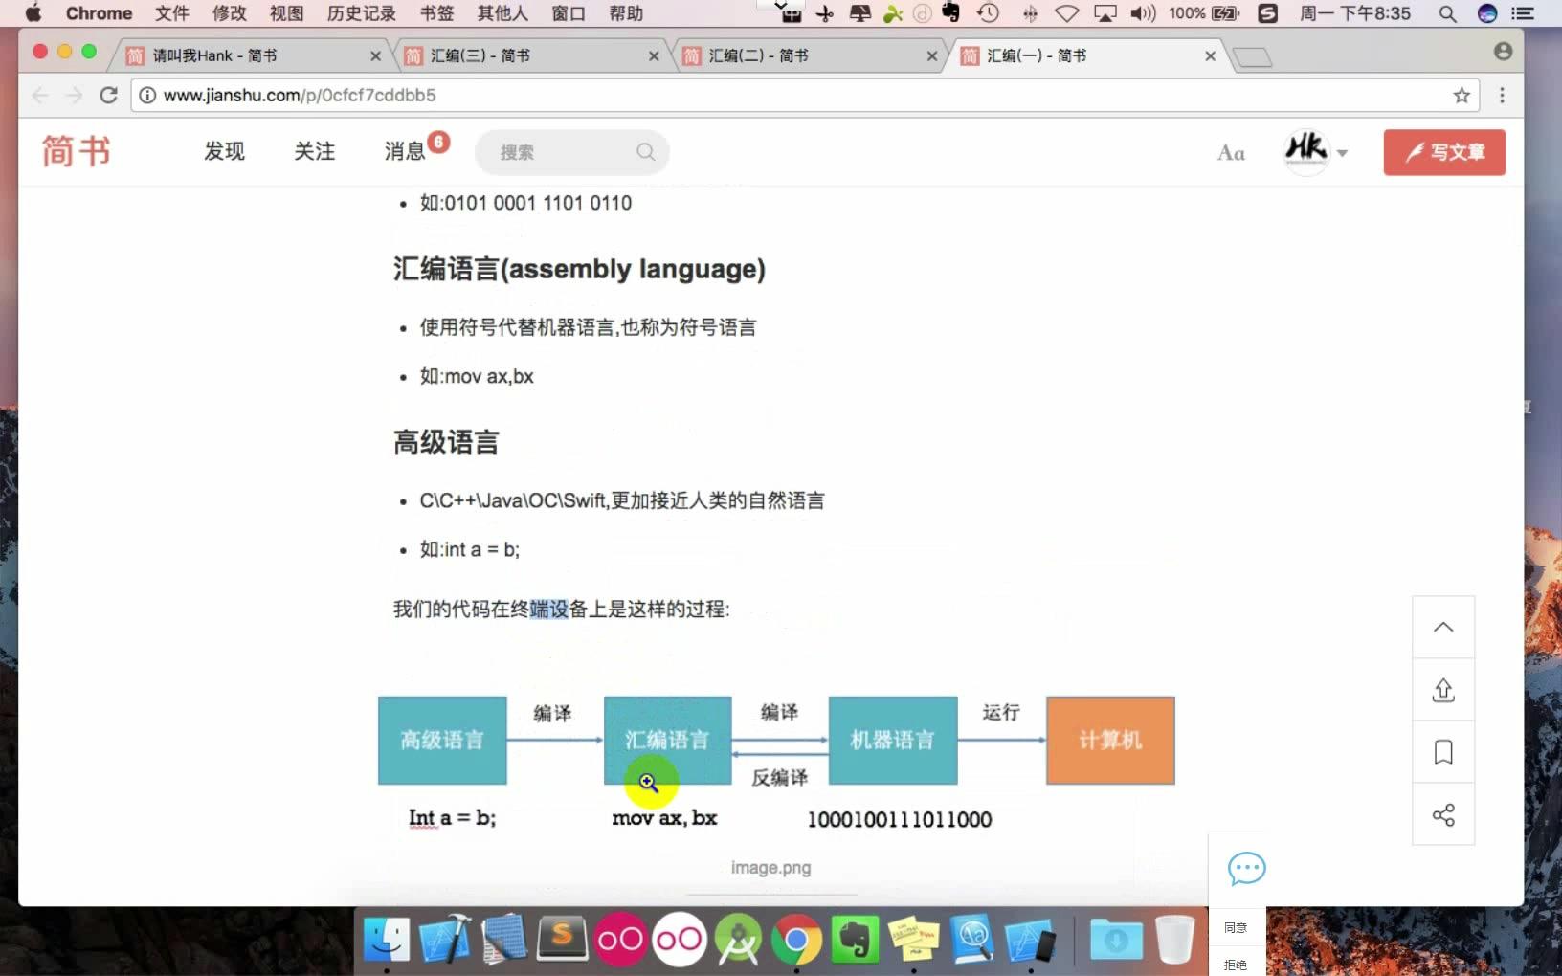Open Sublime Text from the dock
The image size is (1562, 976).
pos(563,940)
